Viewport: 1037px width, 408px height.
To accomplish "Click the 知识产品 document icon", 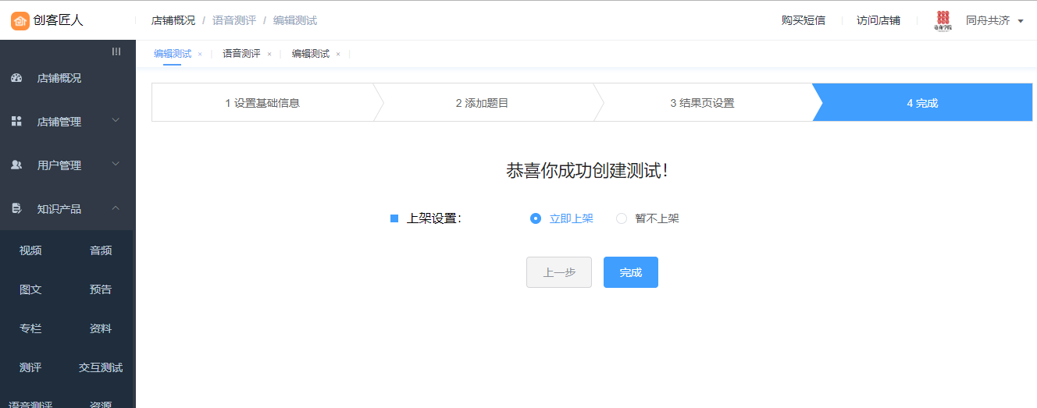I will pyautogui.click(x=16, y=209).
